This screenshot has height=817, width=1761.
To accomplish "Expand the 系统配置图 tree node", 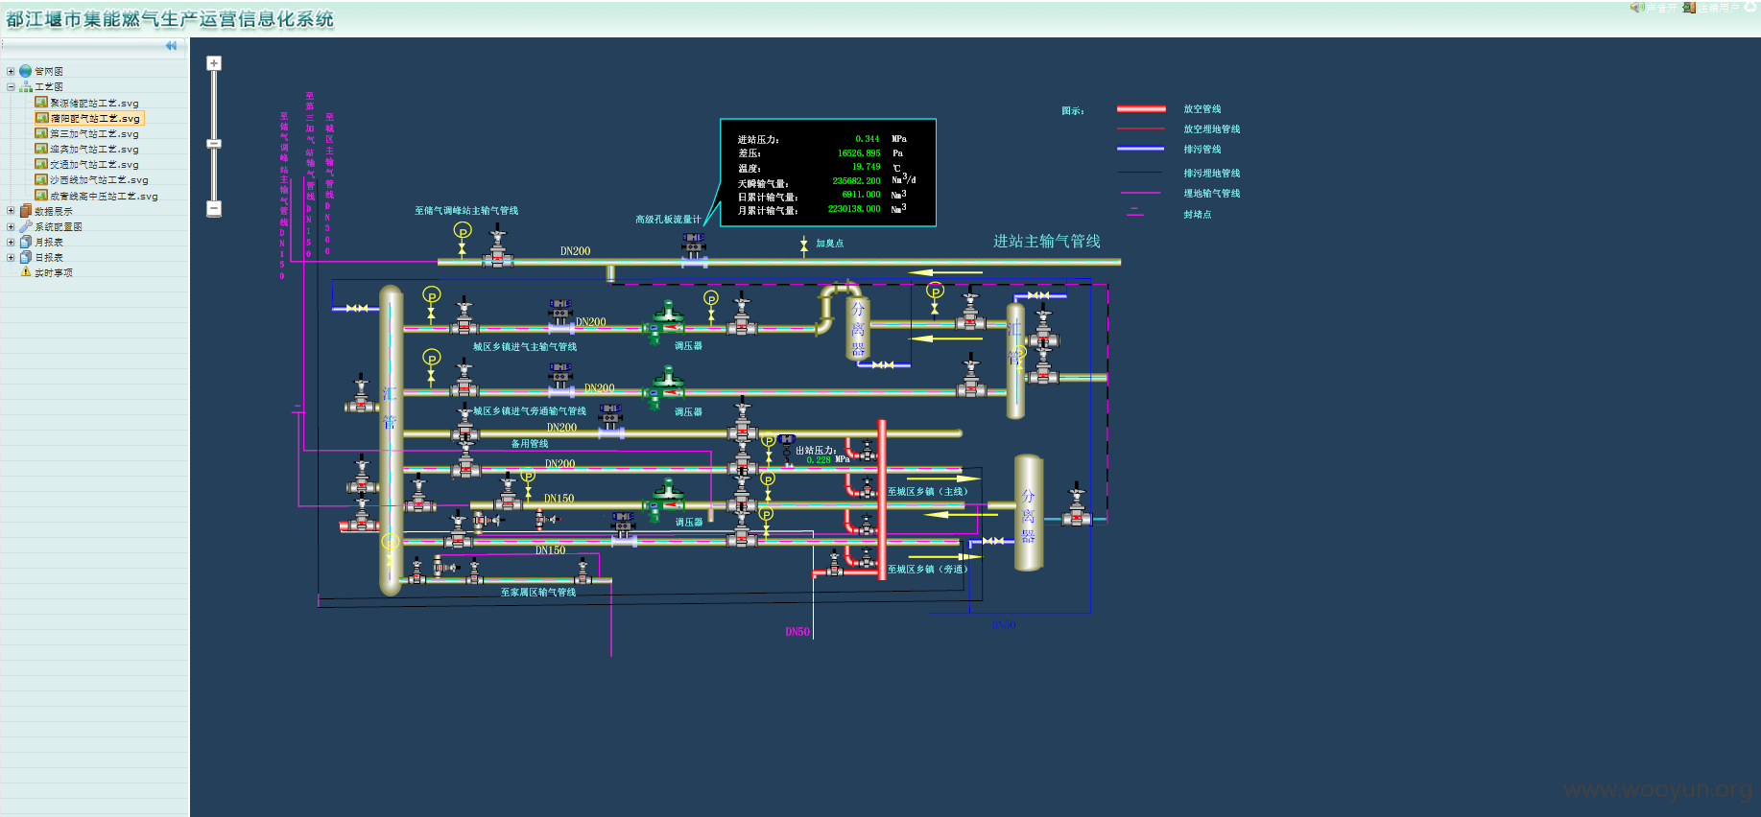I will [11, 226].
